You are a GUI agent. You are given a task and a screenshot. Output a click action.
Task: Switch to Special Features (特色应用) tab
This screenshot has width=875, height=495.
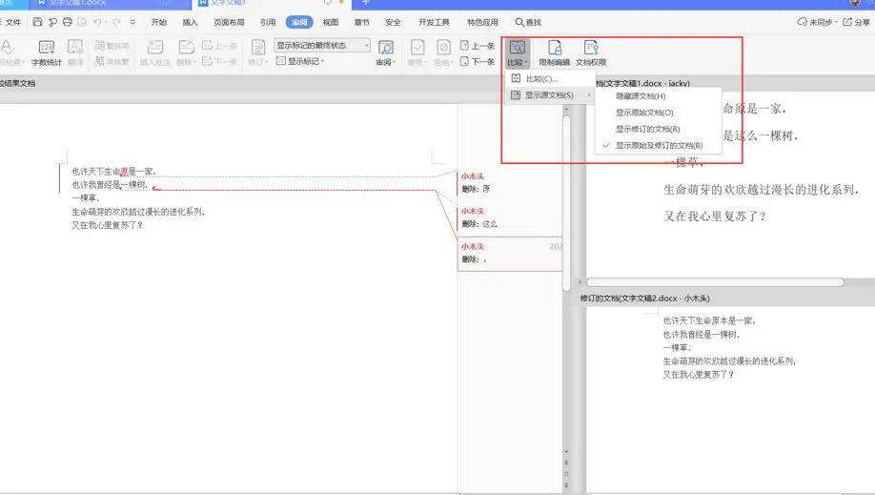click(x=482, y=22)
